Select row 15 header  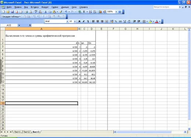tap(3, 93)
